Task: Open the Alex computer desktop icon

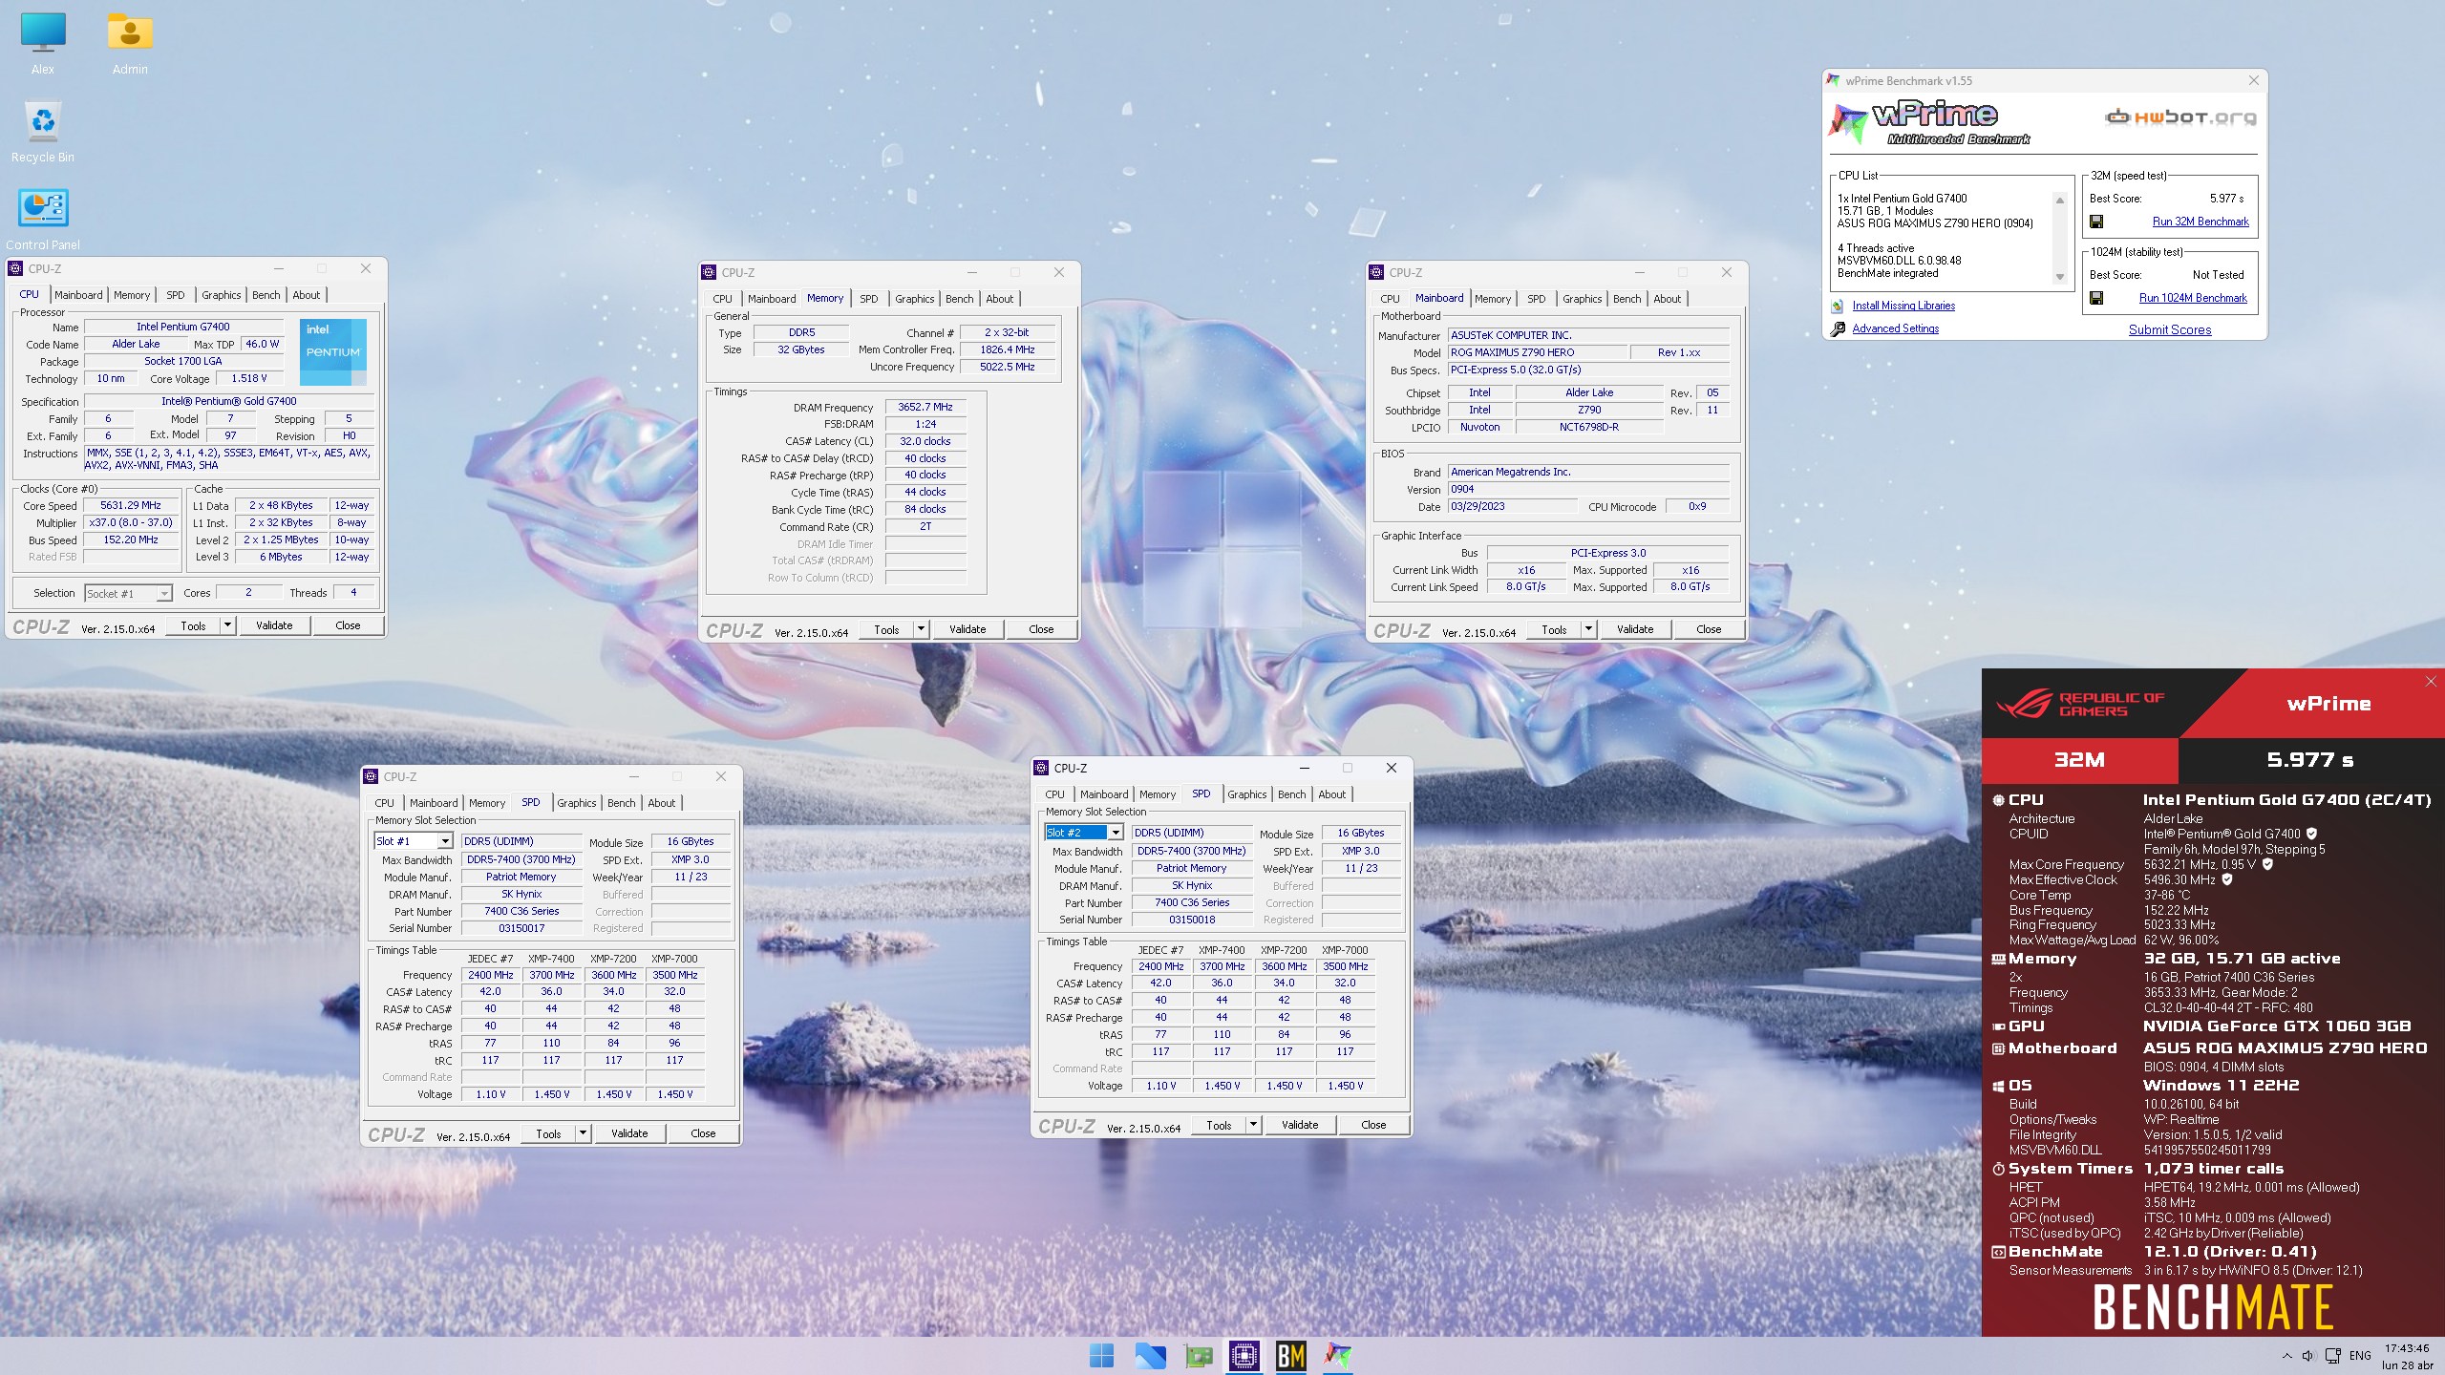Action: coord(43,43)
